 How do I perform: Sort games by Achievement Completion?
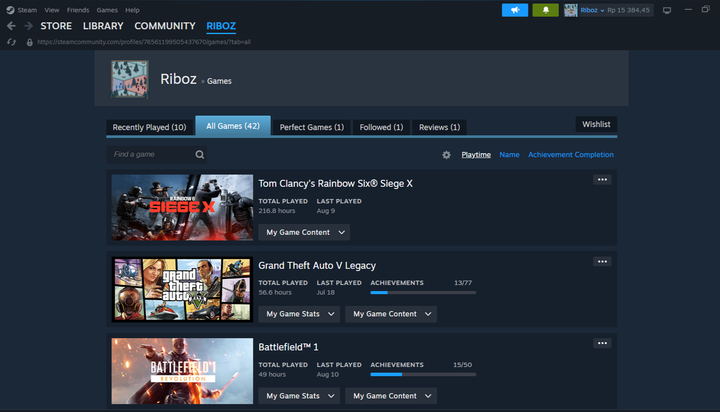point(571,155)
